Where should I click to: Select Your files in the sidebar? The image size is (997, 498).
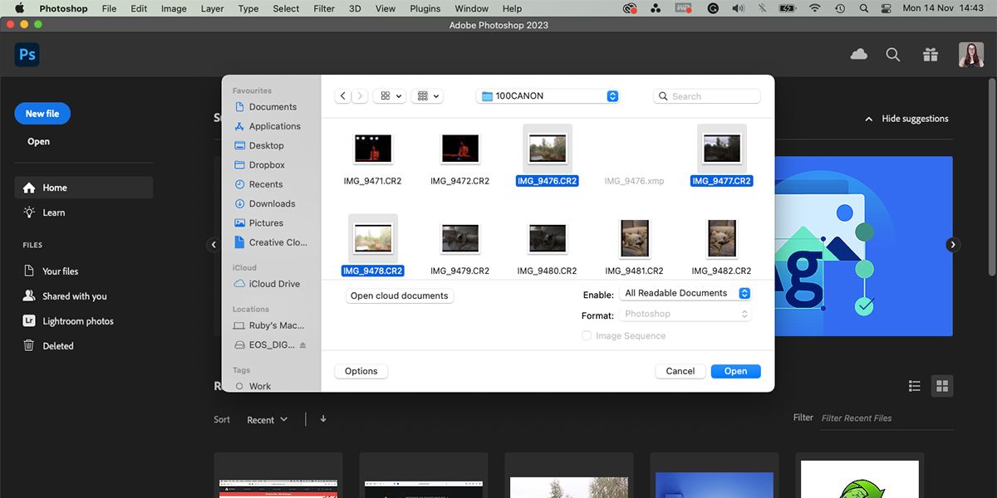pyautogui.click(x=60, y=271)
